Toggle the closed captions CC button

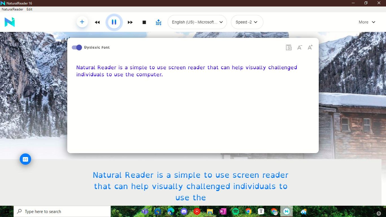[x=25, y=159]
